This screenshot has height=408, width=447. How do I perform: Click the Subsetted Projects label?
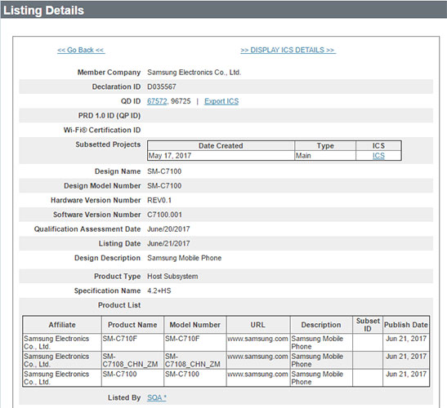(x=108, y=144)
